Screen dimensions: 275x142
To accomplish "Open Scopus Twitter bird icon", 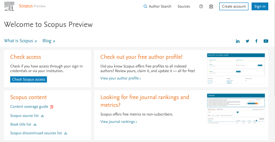I will coord(247,41).
